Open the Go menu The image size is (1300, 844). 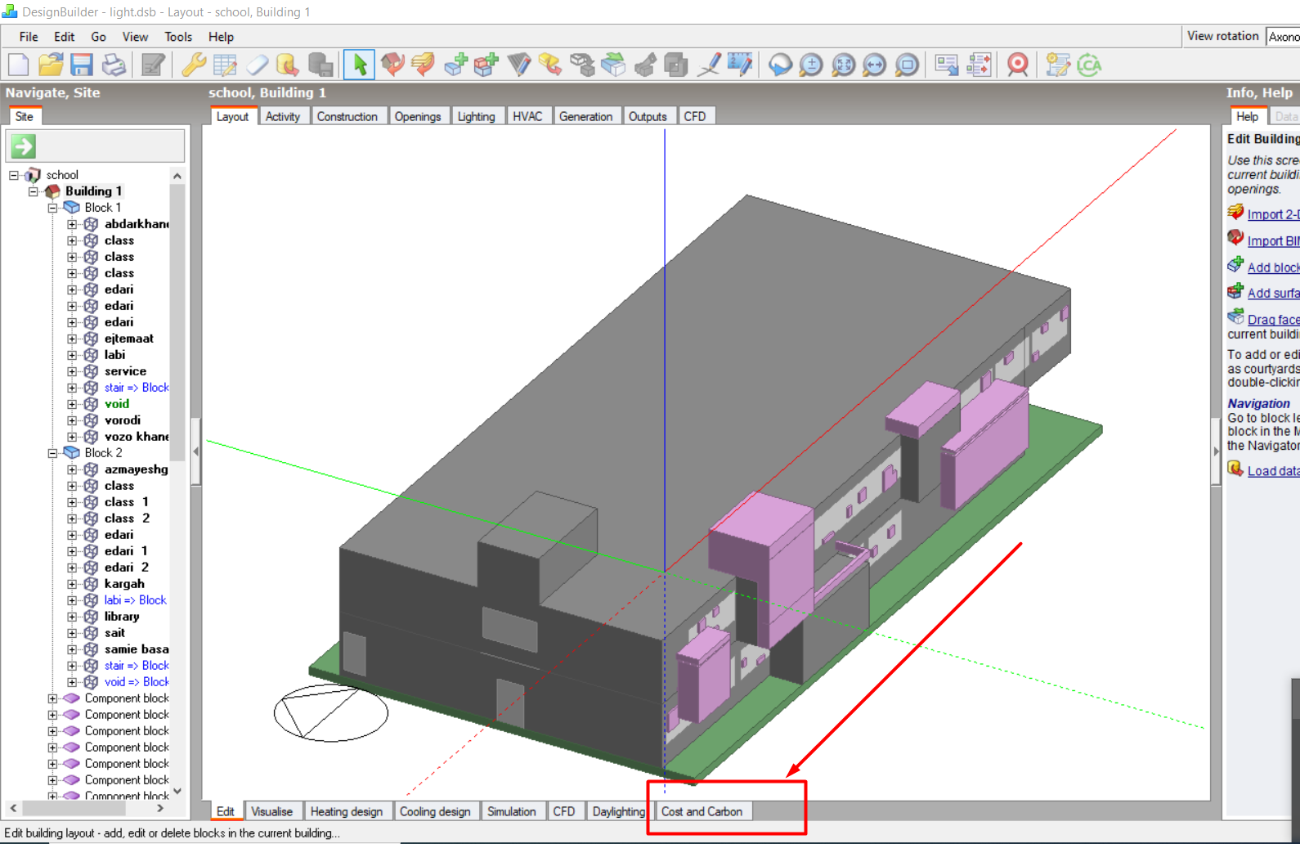pos(99,37)
